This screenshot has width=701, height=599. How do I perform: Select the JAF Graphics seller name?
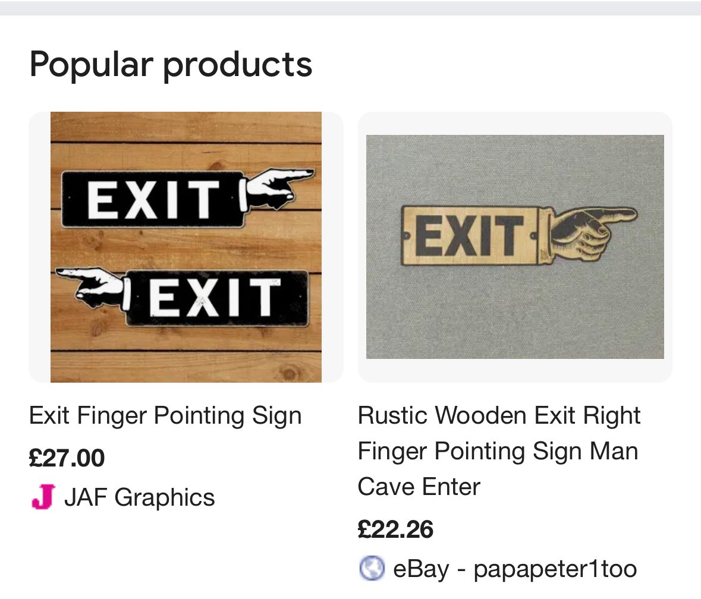pyautogui.click(x=140, y=497)
